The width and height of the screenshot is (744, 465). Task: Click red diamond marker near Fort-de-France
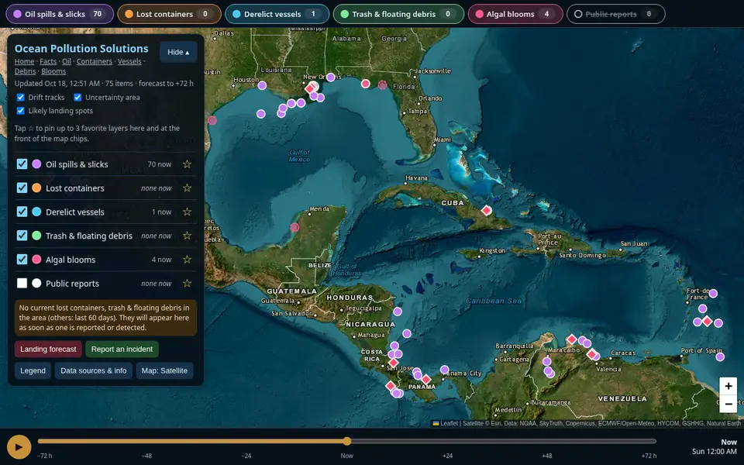coord(707,321)
